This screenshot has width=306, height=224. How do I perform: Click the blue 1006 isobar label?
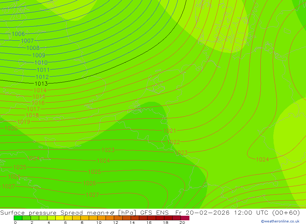click(18, 34)
